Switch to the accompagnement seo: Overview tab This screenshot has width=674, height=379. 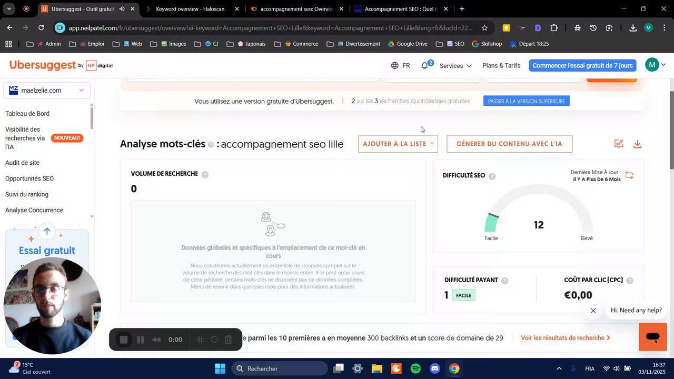coord(296,9)
